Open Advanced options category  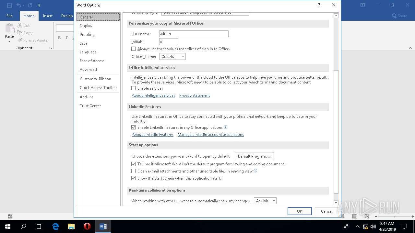tap(98, 70)
